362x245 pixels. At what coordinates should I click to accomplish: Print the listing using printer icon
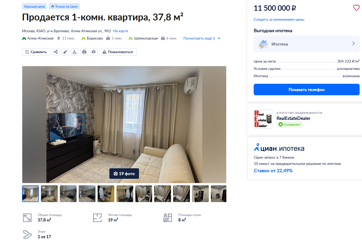click(x=84, y=52)
